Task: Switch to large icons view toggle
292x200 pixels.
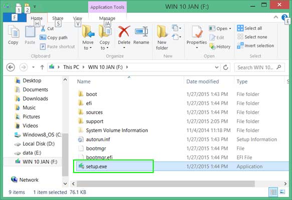Action: 282,191
